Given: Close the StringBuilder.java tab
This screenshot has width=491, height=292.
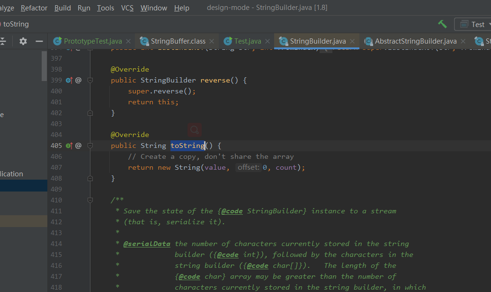Looking at the screenshot, I should [352, 41].
